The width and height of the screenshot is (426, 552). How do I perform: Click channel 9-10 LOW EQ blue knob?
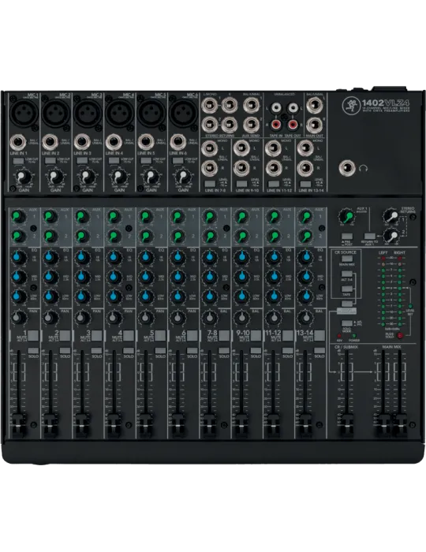[241, 297]
